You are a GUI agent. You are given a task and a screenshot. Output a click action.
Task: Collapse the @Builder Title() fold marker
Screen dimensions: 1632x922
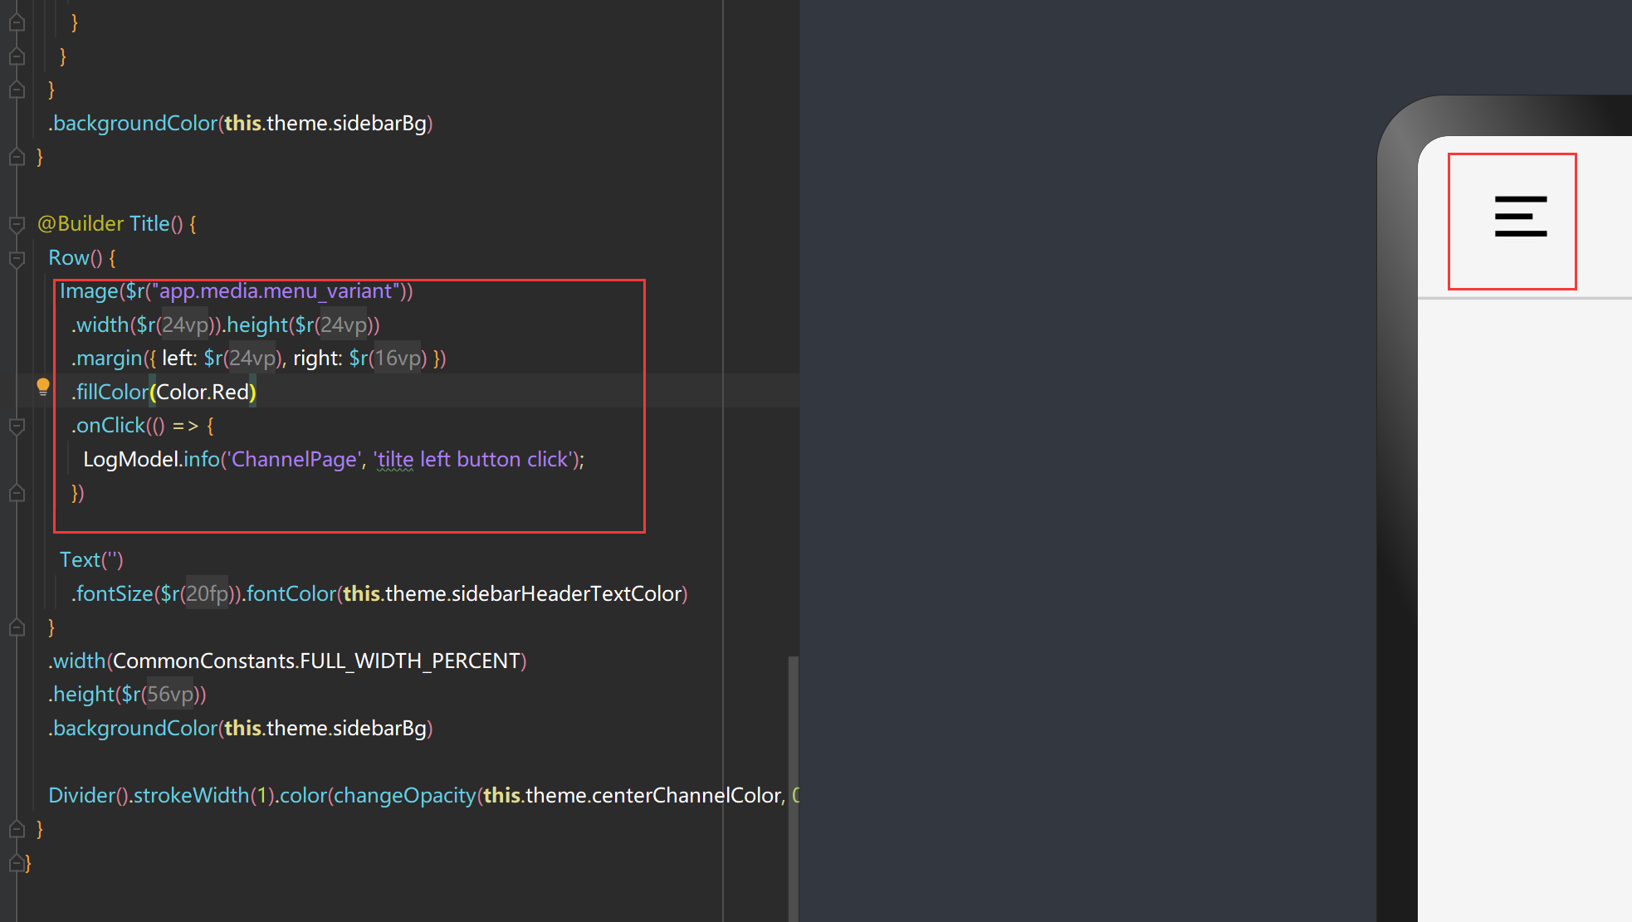(x=17, y=224)
